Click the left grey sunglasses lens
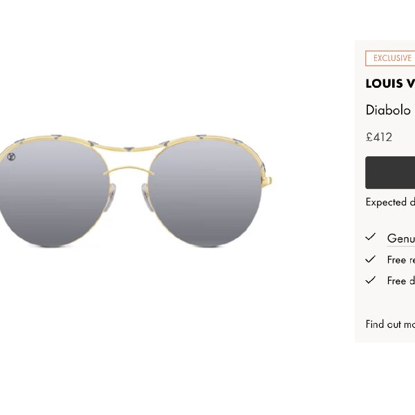Image resolution: width=415 pixels, height=415 pixels. (53, 194)
